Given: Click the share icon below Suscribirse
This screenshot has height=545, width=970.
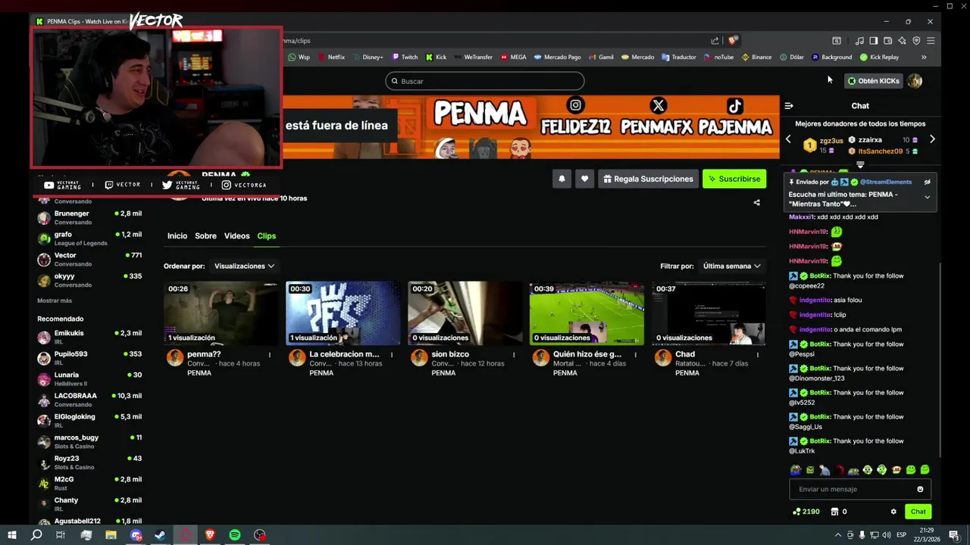Looking at the screenshot, I should pyautogui.click(x=756, y=202).
